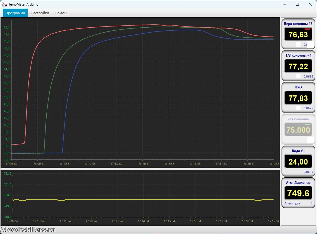
Task: Minimize the TempMeter Arduino window
Action: point(285,4)
